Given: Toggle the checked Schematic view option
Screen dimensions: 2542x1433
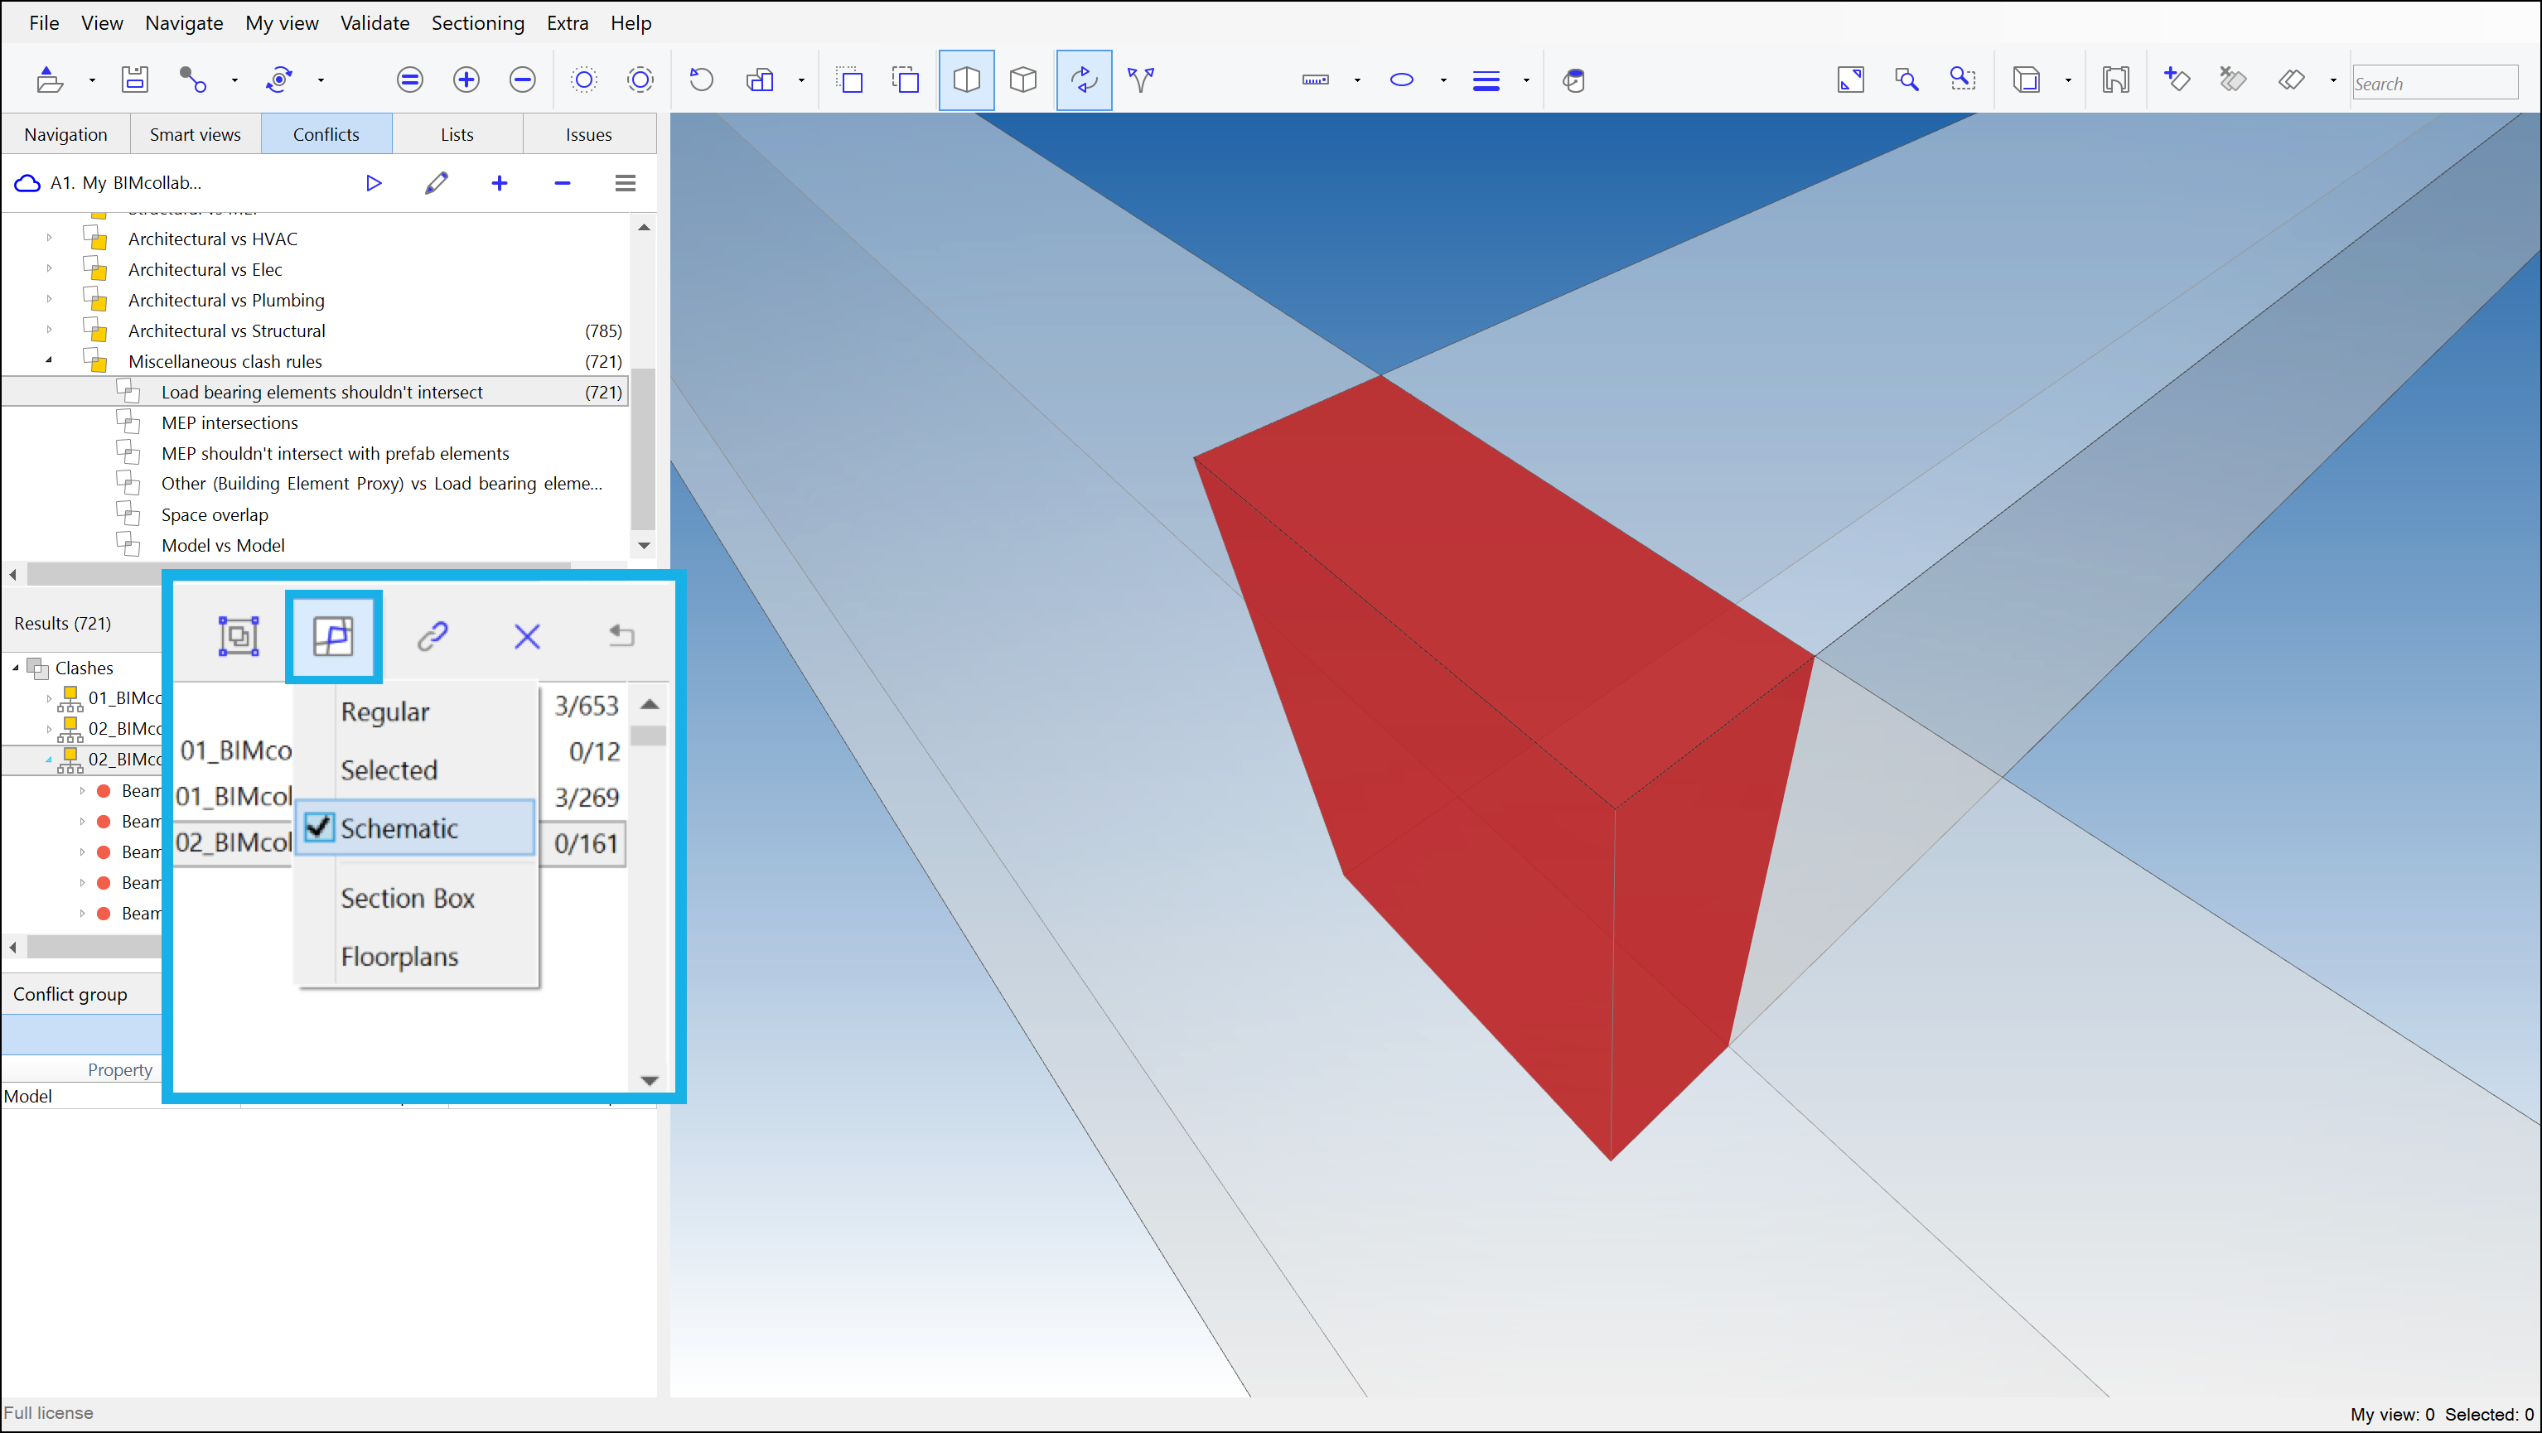Looking at the screenshot, I should coord(415,827).
